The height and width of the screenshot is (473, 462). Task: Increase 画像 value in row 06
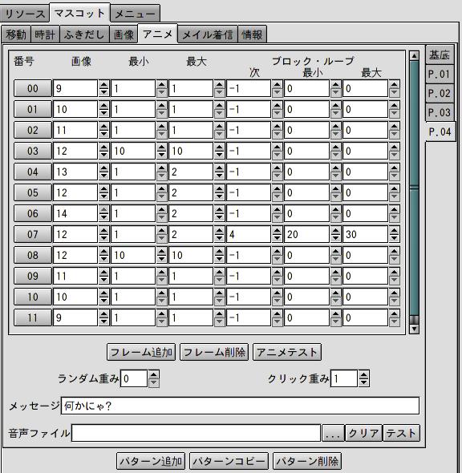tap(103, 209)
